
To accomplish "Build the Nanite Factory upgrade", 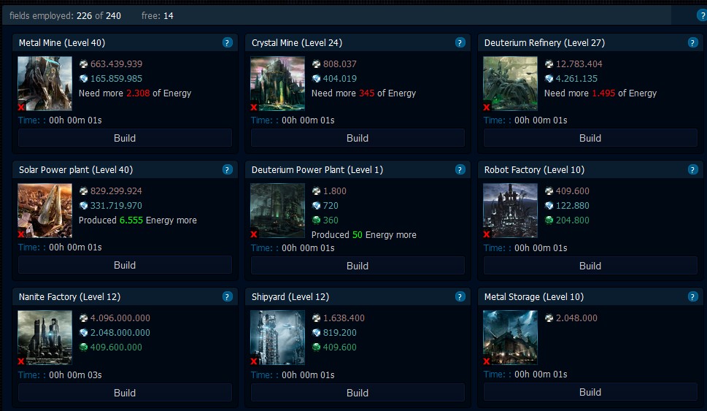I will point(125,393).
